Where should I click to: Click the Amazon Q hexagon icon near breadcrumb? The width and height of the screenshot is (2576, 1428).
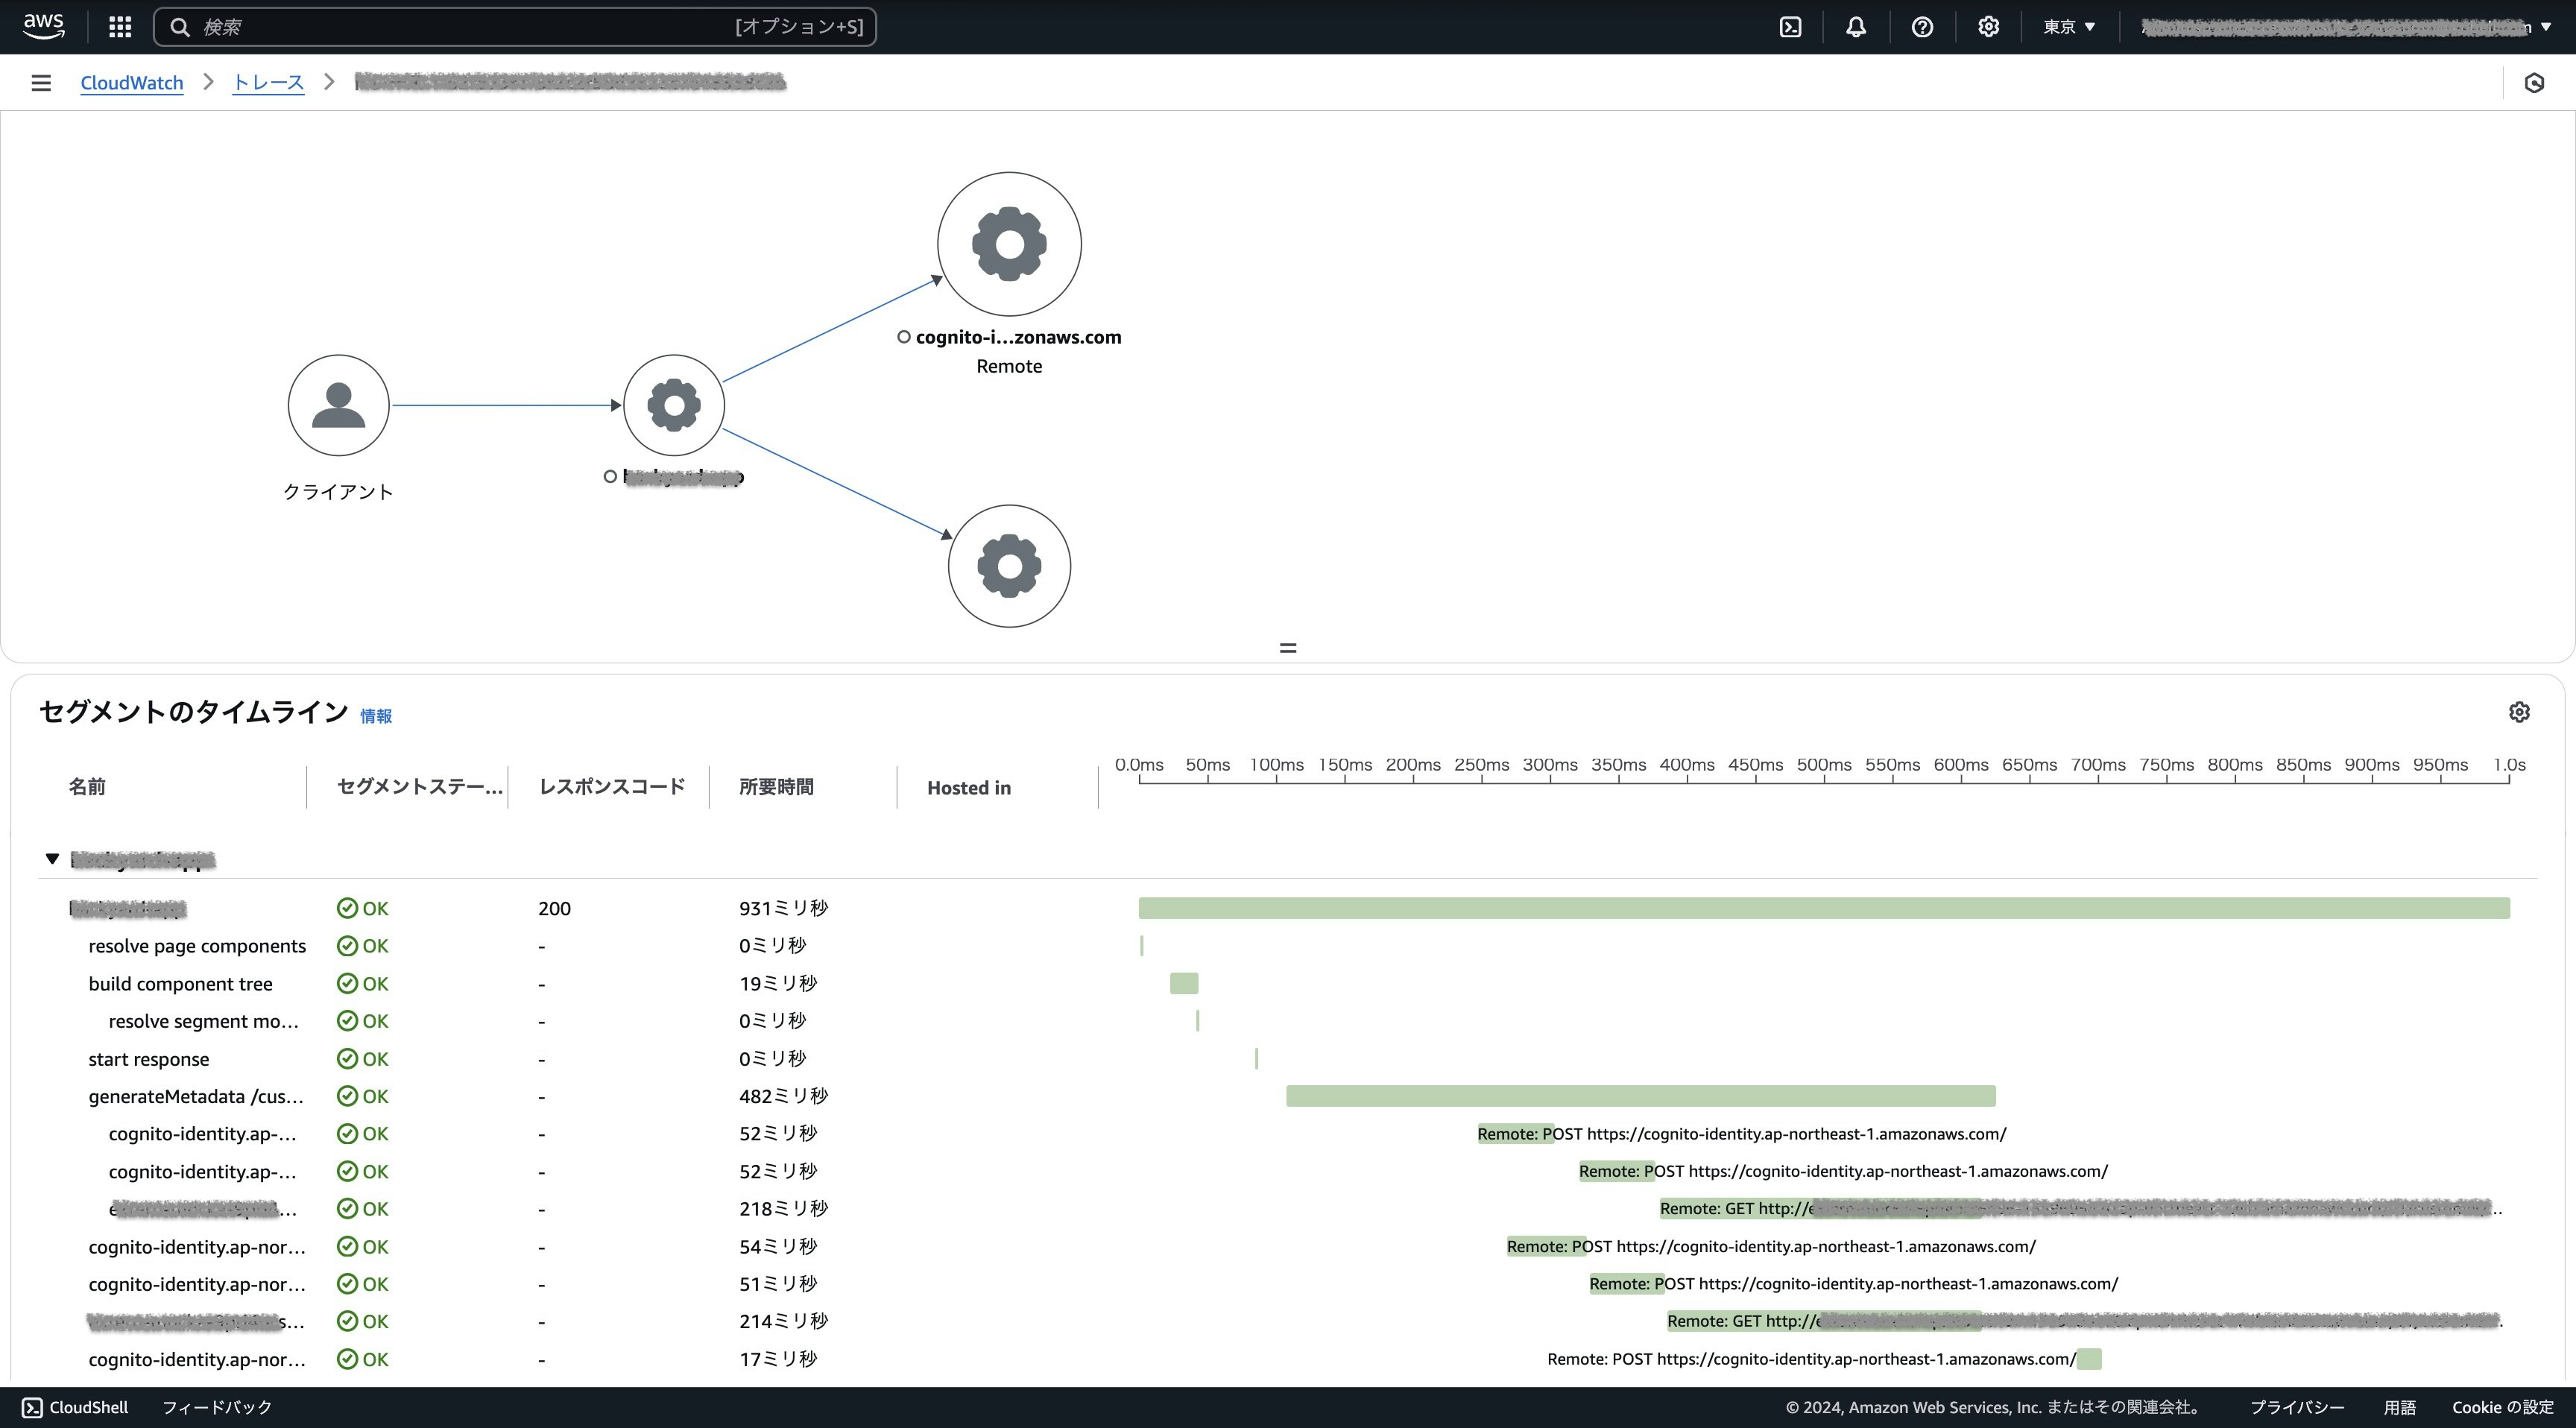pos(2536,82)
